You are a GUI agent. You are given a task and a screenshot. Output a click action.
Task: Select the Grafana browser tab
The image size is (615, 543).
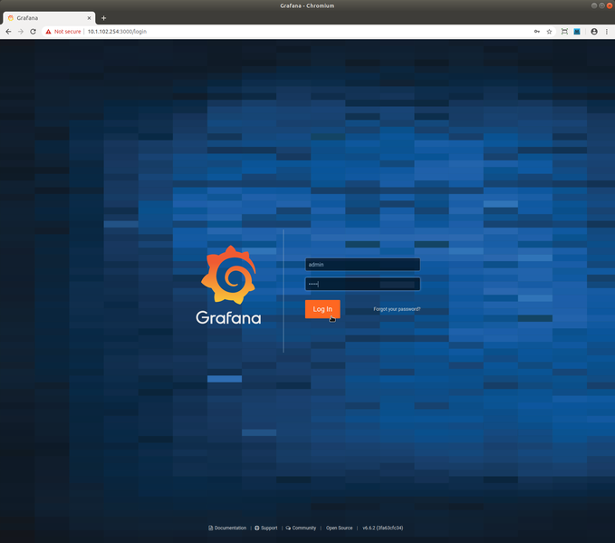click(49, 18)
